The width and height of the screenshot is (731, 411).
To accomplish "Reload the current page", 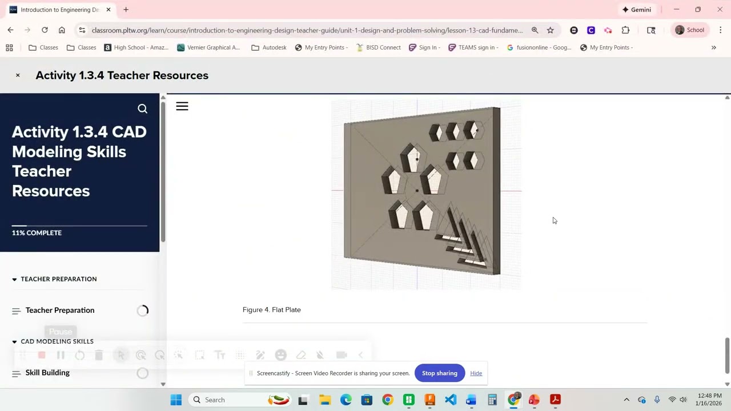I will click(45, 30).
